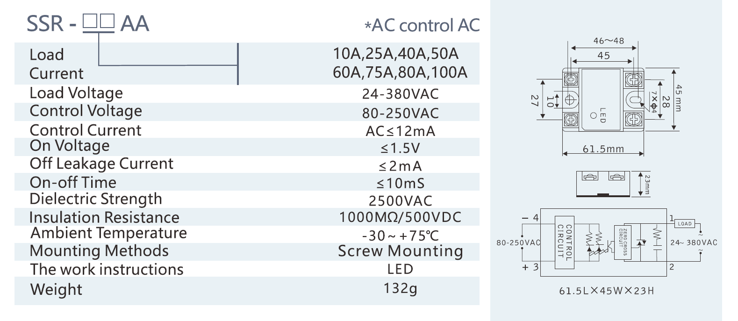Click the "Weight" row label
The width and height of the screenshot is (738, 321).
56,289
